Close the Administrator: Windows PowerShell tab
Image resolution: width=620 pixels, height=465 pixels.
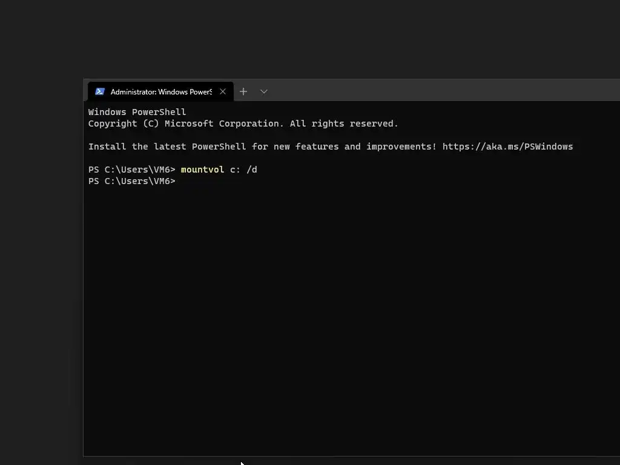tap(223, 91)
